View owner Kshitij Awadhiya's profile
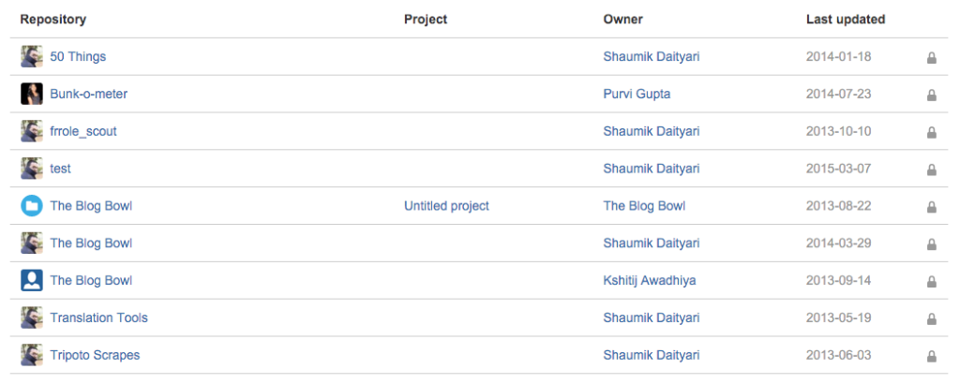This screenshot has width=960, height=384. coord(650,281)
